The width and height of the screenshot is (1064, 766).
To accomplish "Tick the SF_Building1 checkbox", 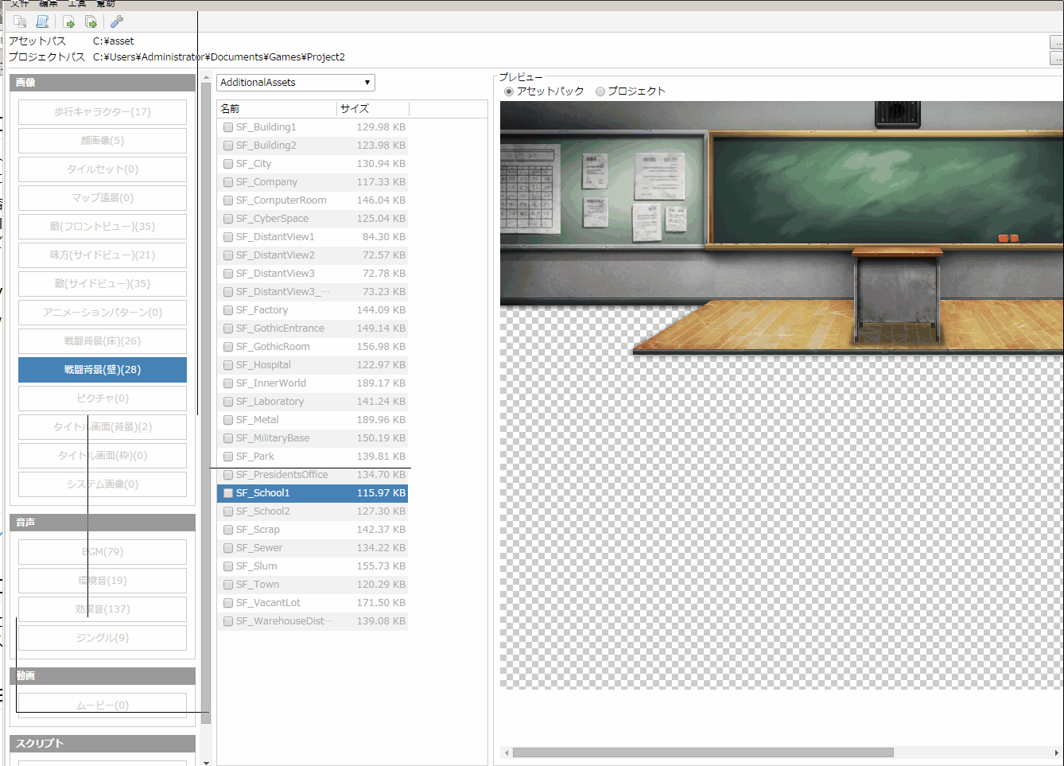I will tap(228, 127).
